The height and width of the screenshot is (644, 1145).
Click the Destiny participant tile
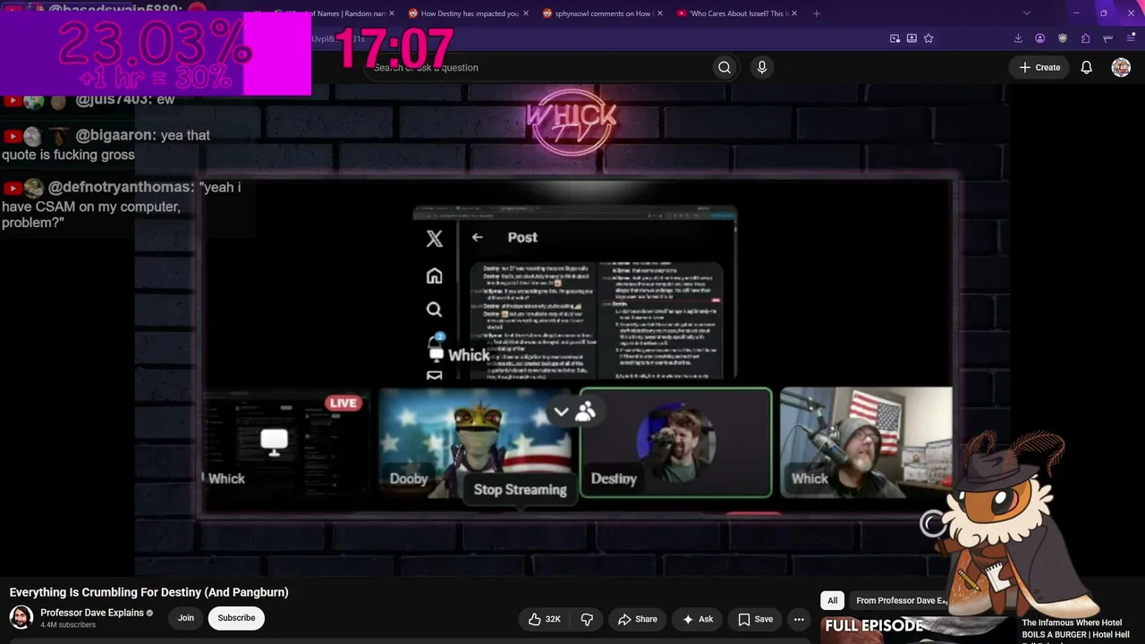coord(675,443)
